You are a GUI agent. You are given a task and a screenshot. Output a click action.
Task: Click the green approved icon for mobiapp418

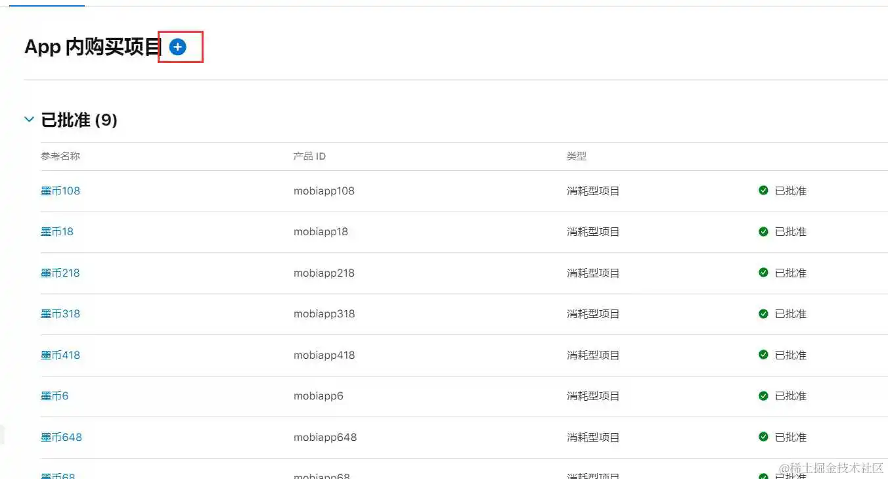(x=763, y=355)
